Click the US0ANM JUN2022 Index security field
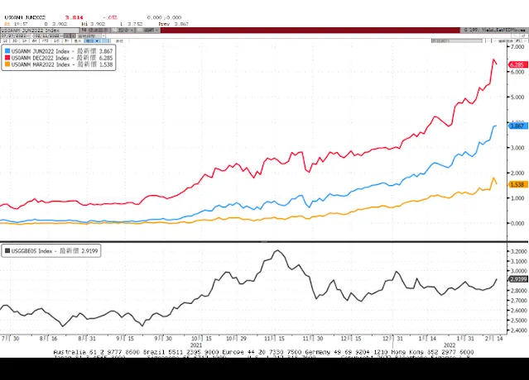The width and height of the screenshot is (529, 380). (x=40, y=31)
